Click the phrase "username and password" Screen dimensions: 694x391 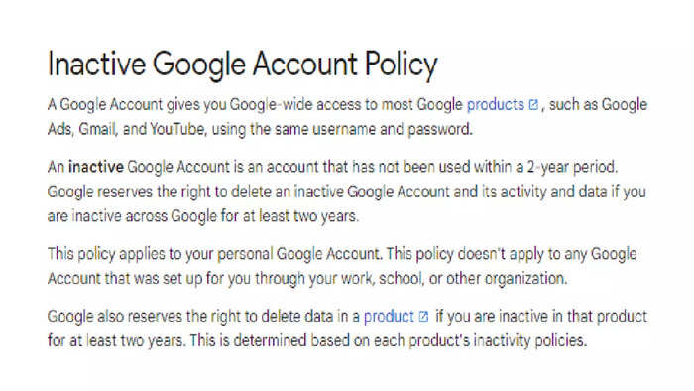[393, 129]
